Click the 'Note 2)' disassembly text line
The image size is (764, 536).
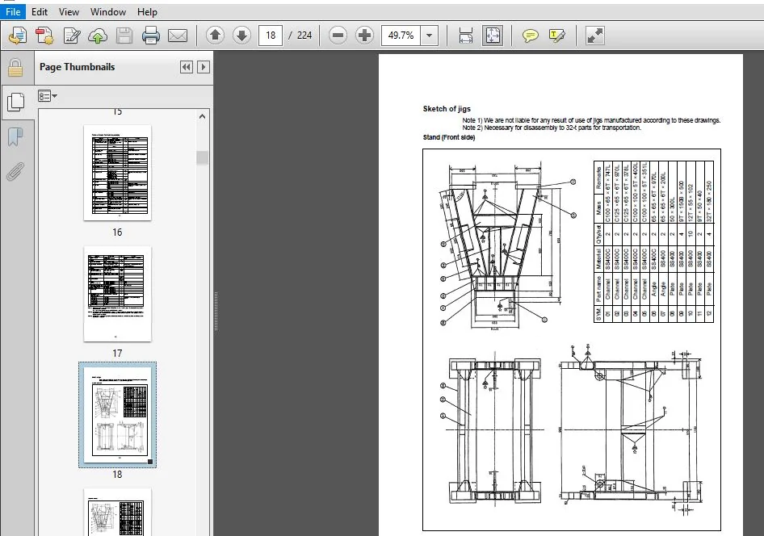552,128
